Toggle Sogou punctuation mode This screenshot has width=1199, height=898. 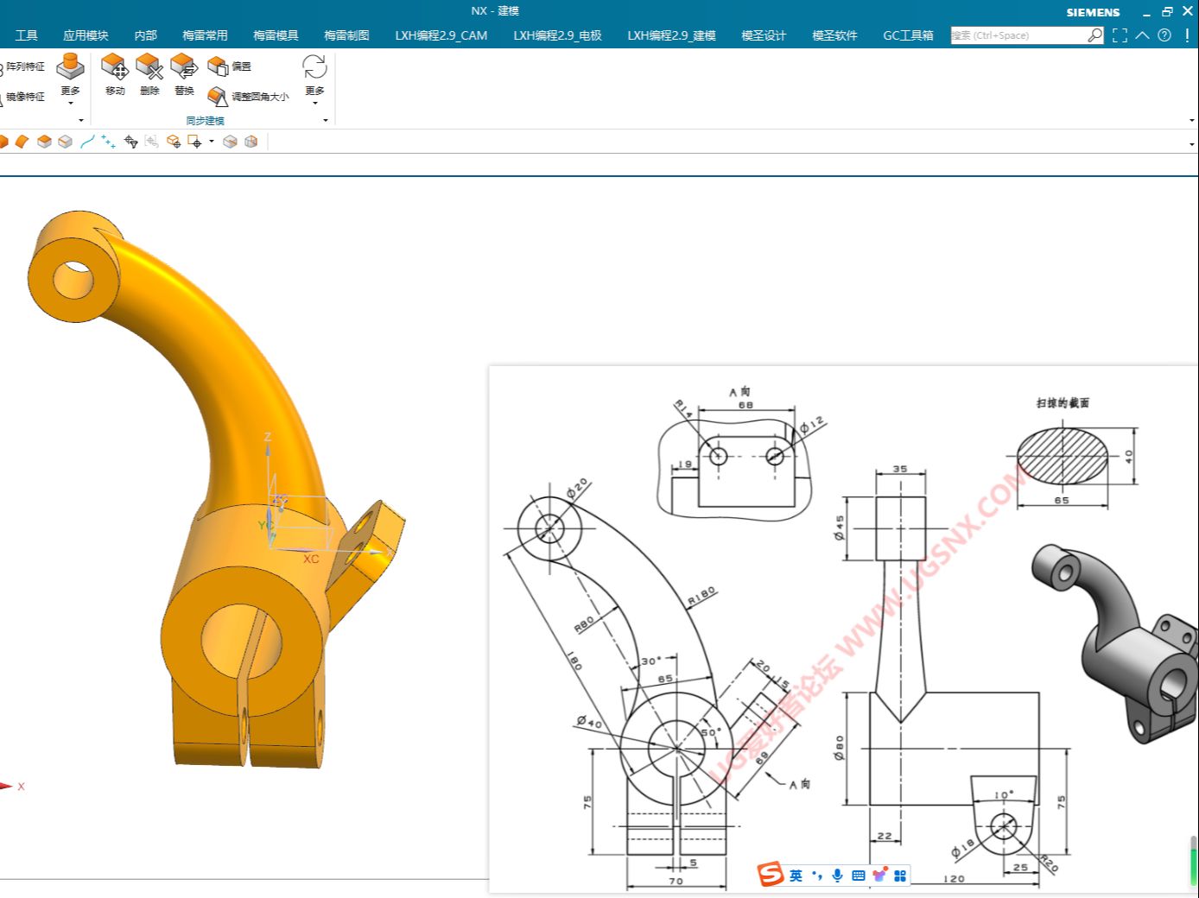click(816, 876)
